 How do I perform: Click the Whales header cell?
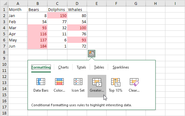[77, 9]
